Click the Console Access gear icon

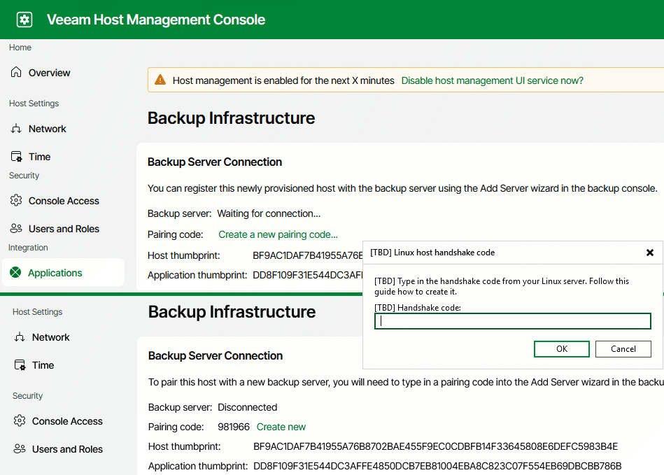(16, 201)
